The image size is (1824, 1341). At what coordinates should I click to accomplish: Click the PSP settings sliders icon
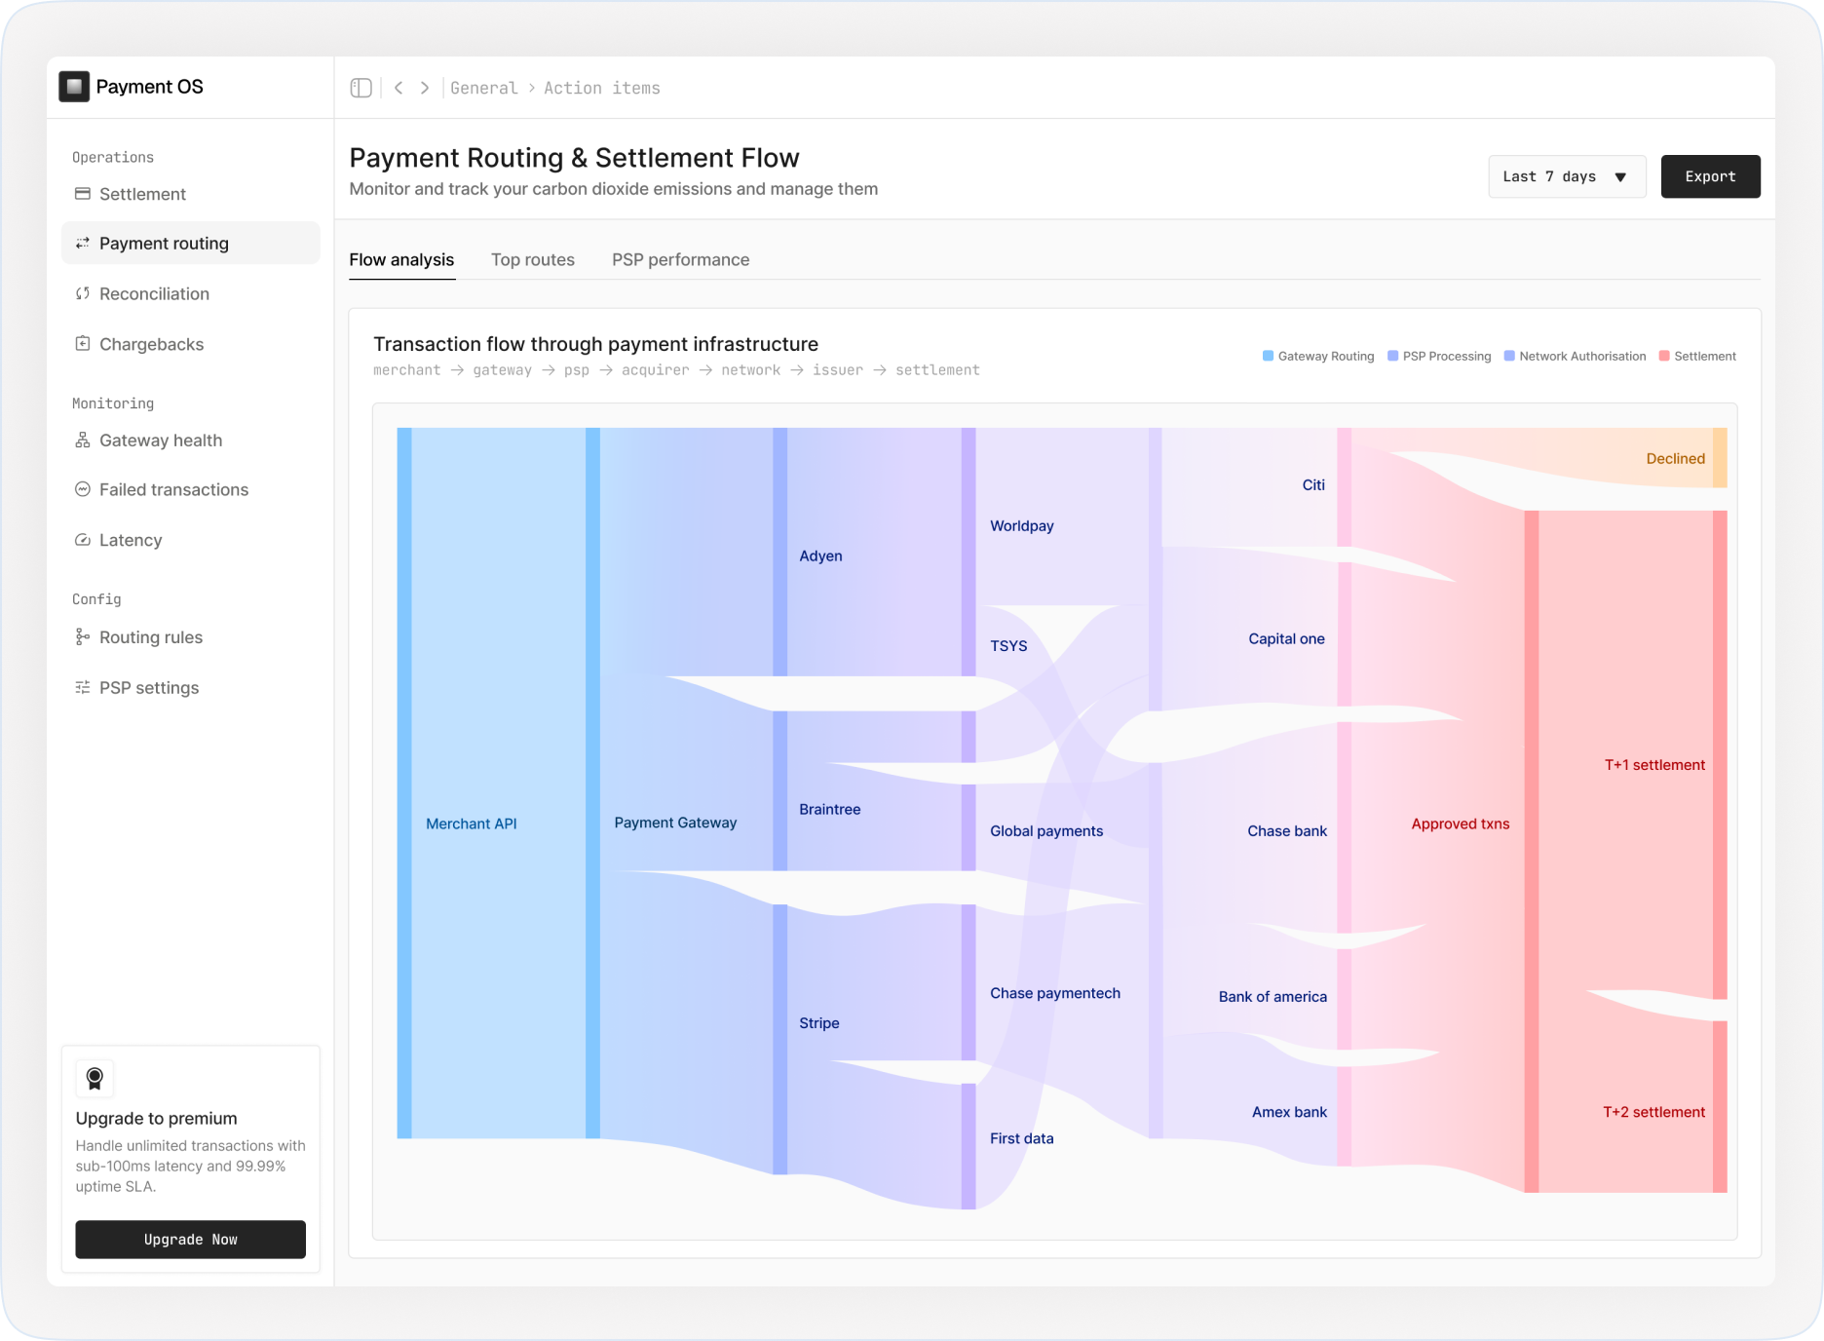click(x=83, y=688)
